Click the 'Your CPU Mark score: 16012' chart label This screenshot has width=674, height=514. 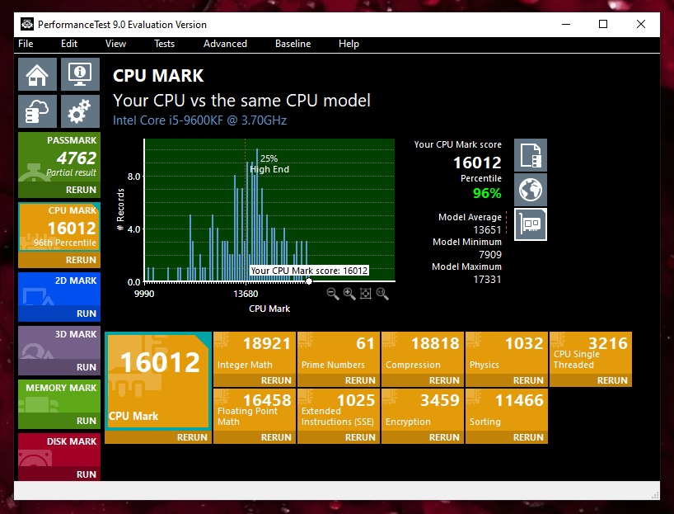click(309, 271)
